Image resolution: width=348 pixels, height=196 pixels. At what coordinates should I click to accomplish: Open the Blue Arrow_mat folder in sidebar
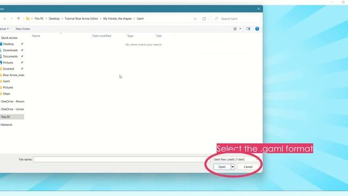pos(13,75)
